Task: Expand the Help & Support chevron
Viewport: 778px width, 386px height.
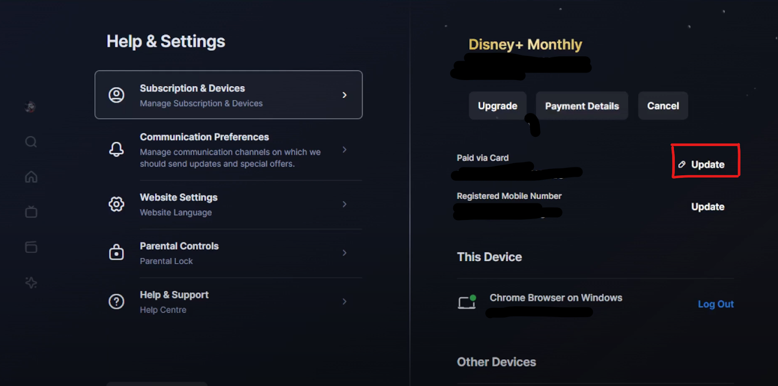Action: pos(344,302)
